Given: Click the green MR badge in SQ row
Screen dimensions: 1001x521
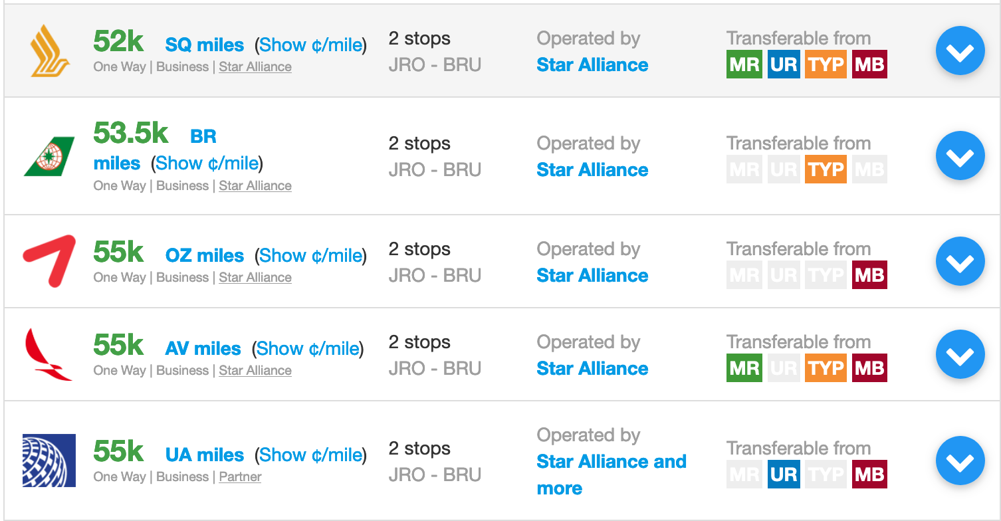Looking at the screenshot, I should [744, 64].
